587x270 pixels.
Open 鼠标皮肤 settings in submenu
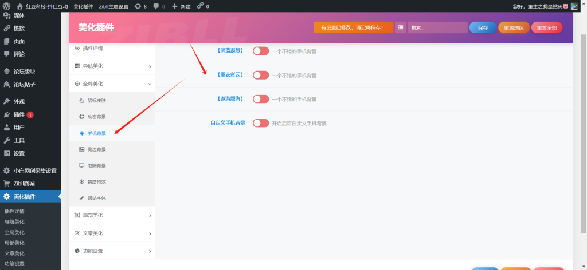click(96, 101)
